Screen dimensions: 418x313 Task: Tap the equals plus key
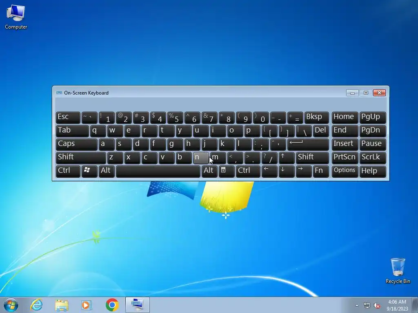tap(295, 118)
